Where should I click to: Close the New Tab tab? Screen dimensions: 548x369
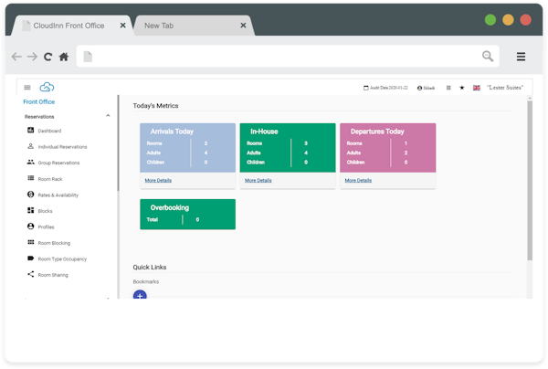coord(243,26)
